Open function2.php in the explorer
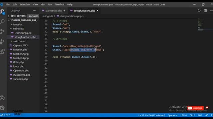This screenshot has width=213, height=119. pyautogui.click(x=21, y=54)
